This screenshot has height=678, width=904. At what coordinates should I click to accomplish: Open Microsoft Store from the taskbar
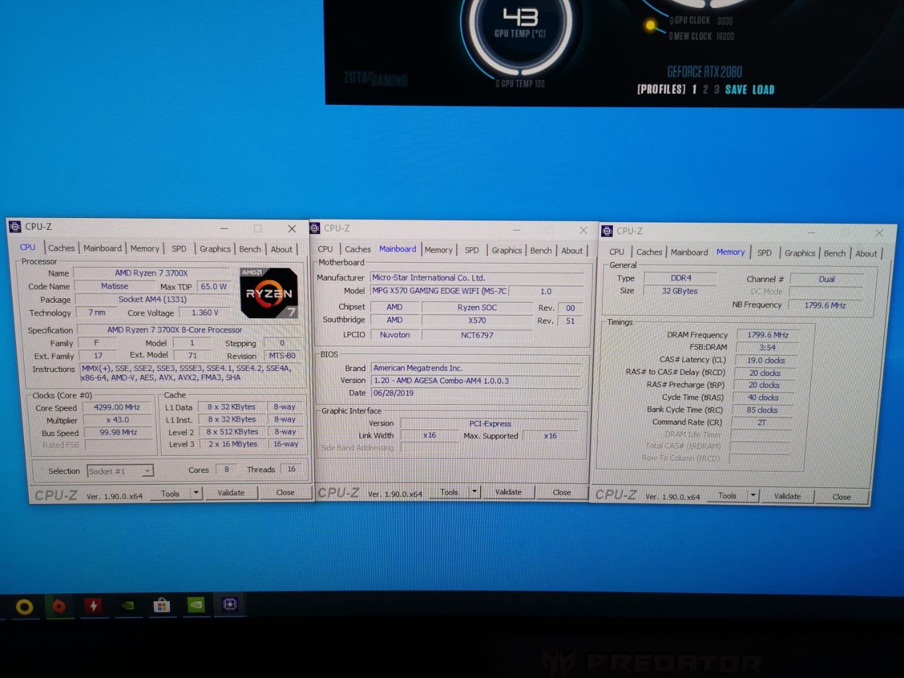pos(162,606)
